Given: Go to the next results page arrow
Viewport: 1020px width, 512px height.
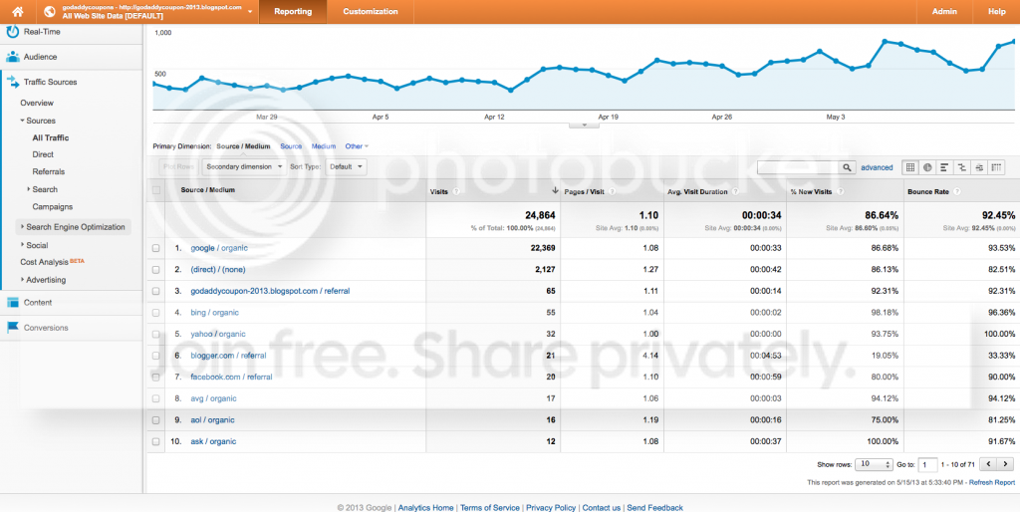Looking at the screenshot, I should 1006,464.
